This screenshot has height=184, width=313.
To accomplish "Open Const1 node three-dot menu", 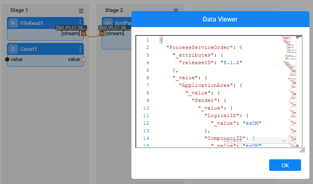I will (x=80, y=49).
